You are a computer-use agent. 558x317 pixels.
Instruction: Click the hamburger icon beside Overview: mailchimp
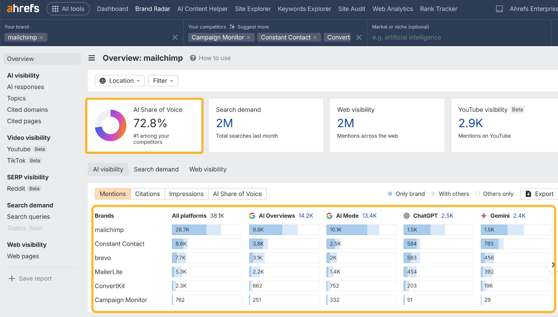pos(91,58)
